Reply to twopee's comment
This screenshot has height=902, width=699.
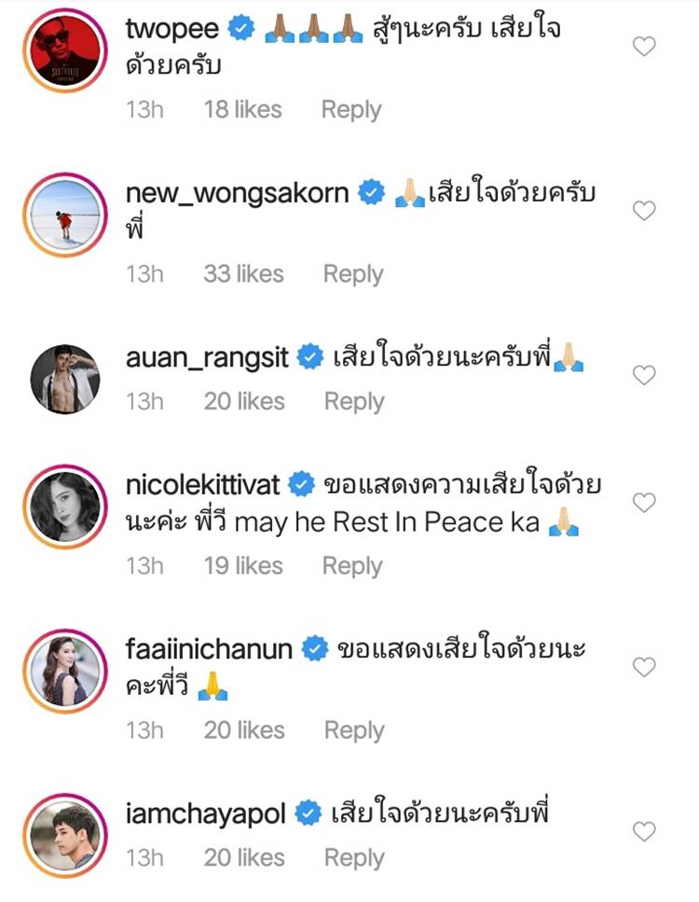coord(351,109)
